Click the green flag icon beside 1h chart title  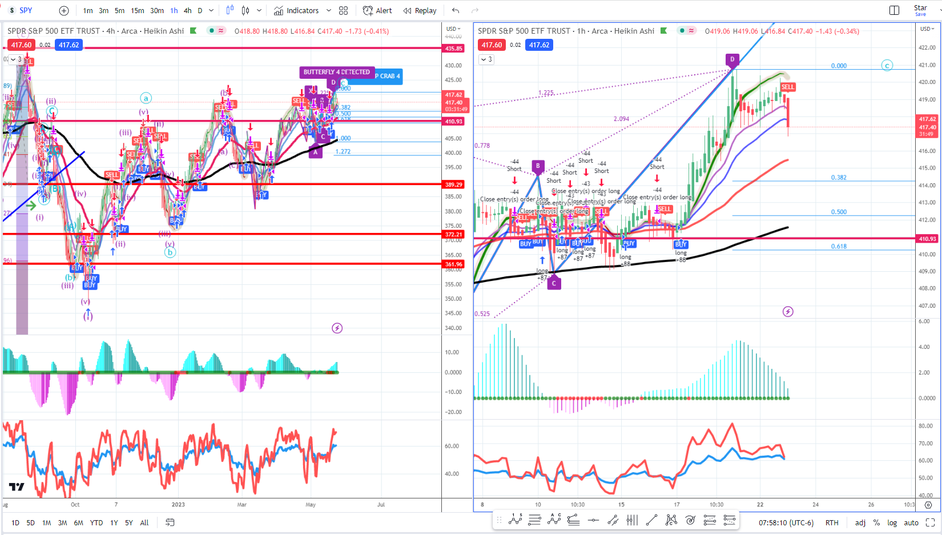[x=663, y=31]
